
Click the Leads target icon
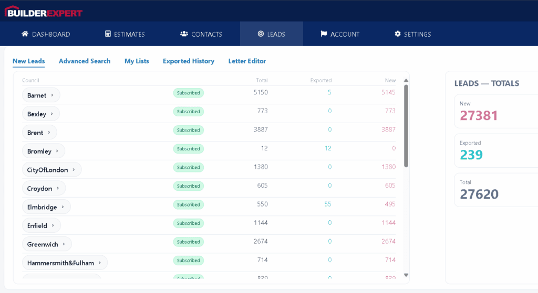tap(261, 34)
